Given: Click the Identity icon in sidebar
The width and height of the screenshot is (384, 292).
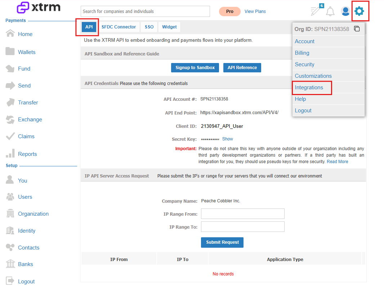Looking at the screenshot, I should pyautogui.click(x=10, y=230).
